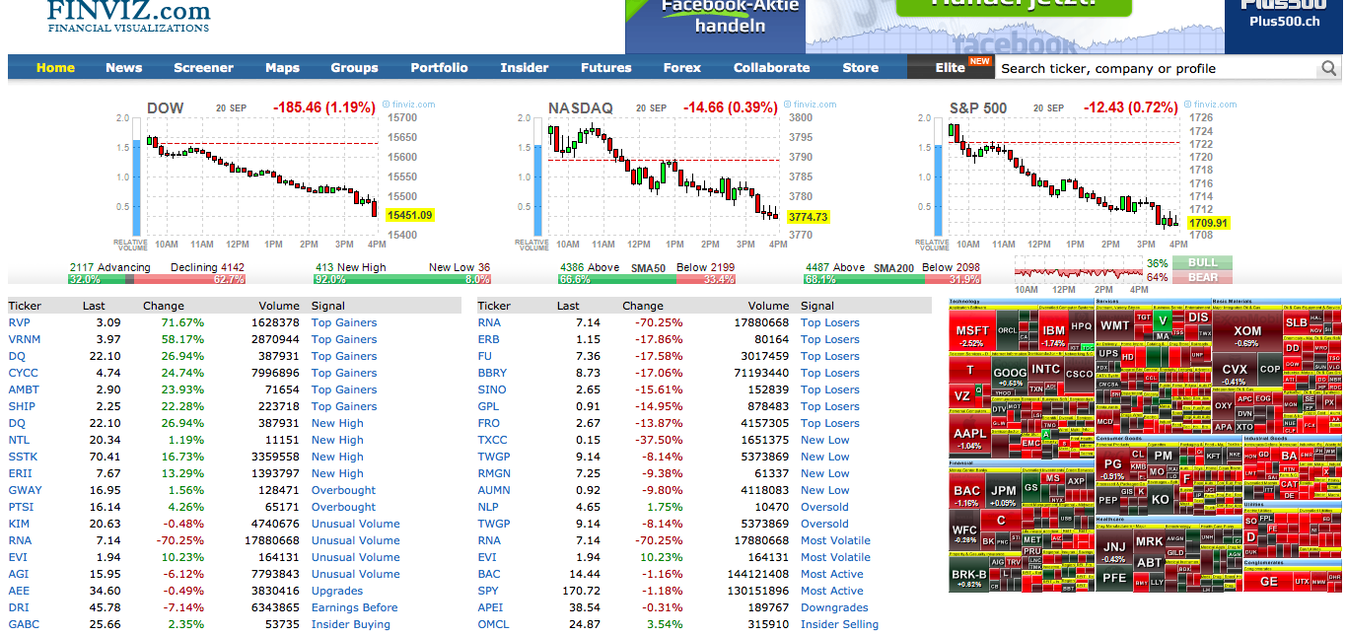
Task: Go to the Screener page
Action: pos(203,68)
